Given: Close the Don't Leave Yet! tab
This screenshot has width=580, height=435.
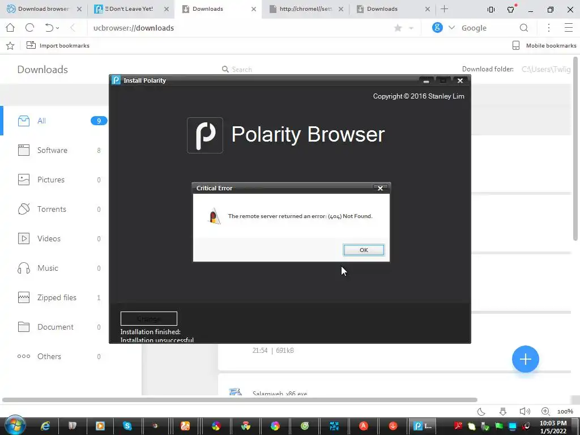Looking at the screenshot, I should tap(167, 9).
